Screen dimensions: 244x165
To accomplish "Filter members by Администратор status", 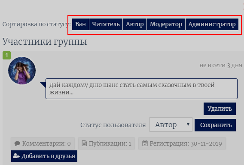I will (212, 25).
